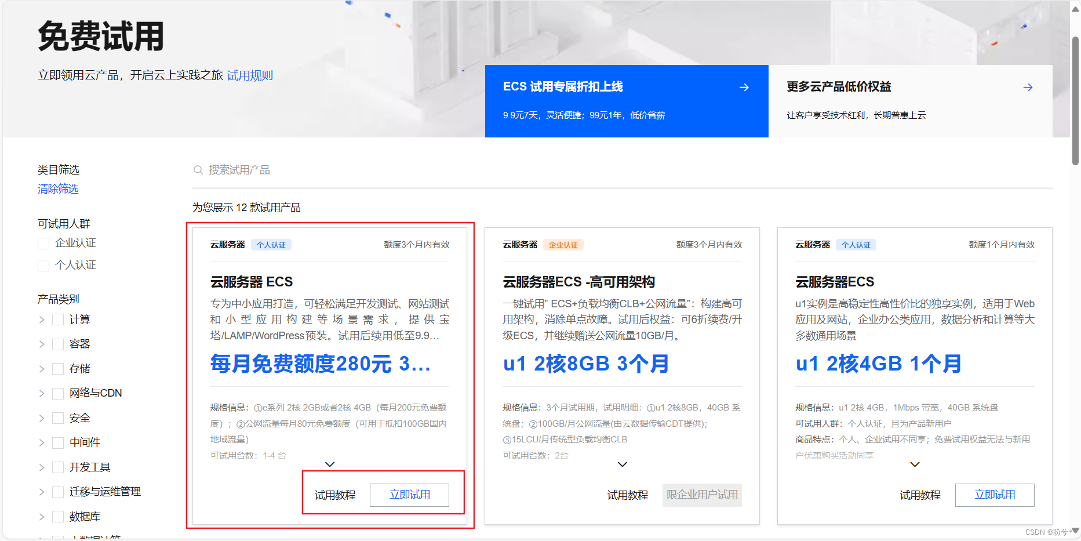1081x541 pixels.
Task: Expand details of 云服务器 ECS 280元 card
Action: pyautogui.click(x=330, y=464)
